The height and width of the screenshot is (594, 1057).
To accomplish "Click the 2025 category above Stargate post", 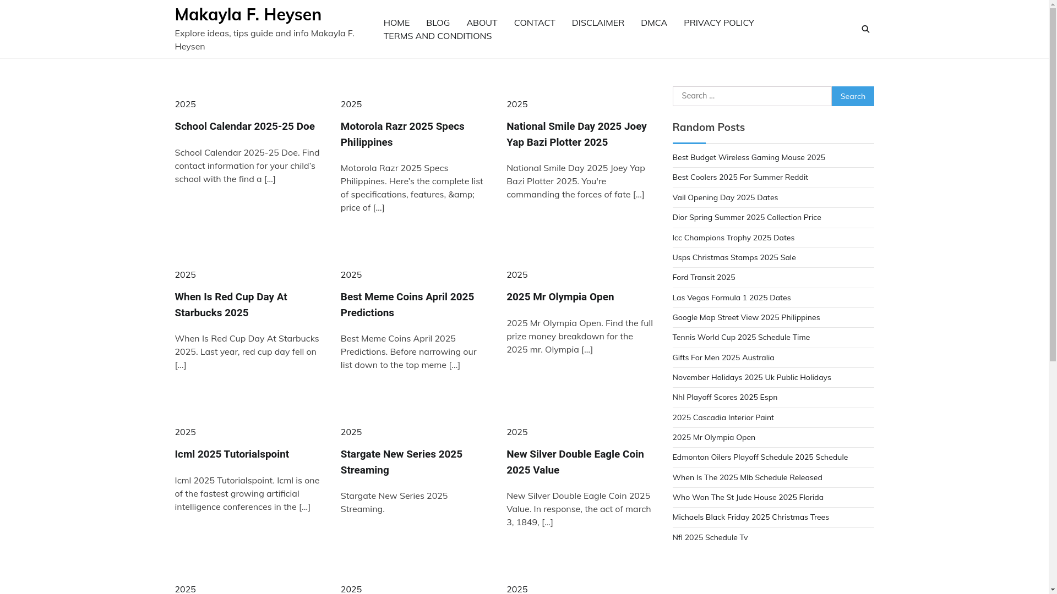I will pos(351,432).
